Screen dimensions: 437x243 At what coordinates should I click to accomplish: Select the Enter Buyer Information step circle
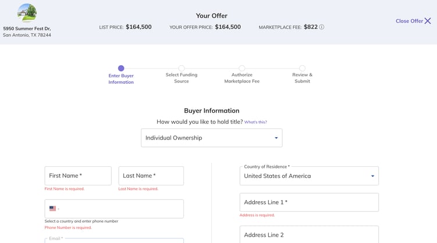coord(121,68)
